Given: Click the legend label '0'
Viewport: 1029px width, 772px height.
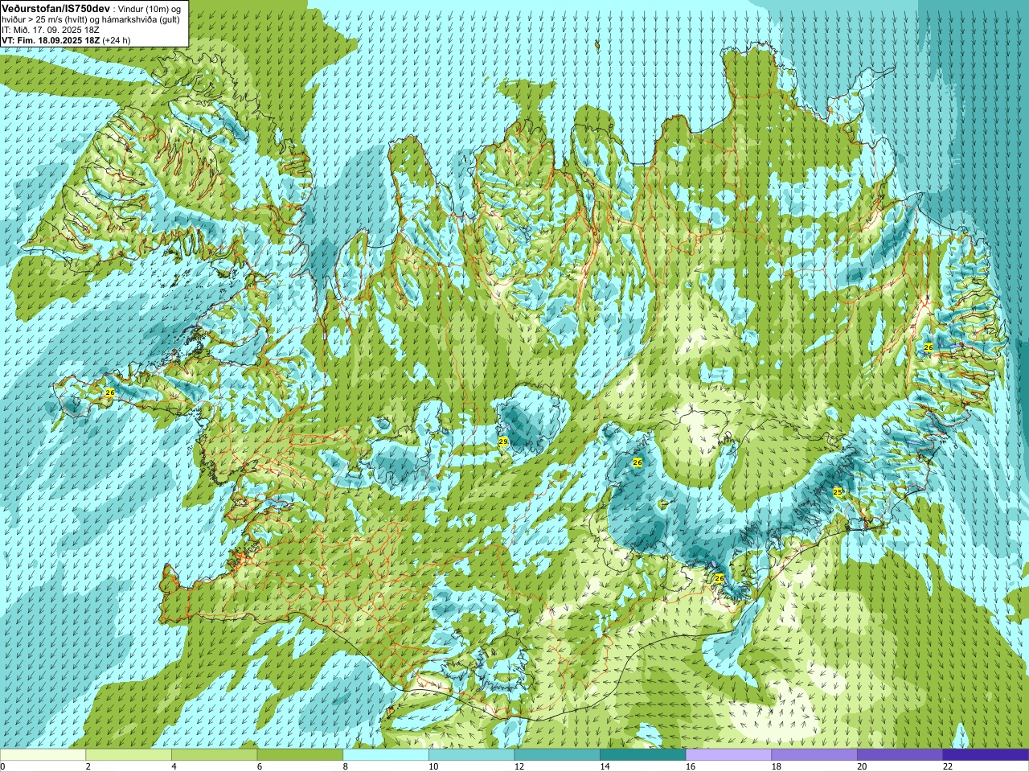Looking at the screenshot, I should pos(2,766).
